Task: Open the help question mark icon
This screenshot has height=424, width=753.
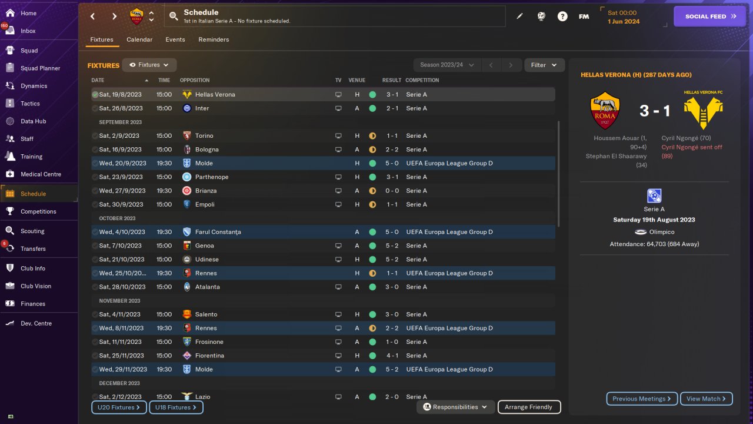Action: (x=562, y=16)
